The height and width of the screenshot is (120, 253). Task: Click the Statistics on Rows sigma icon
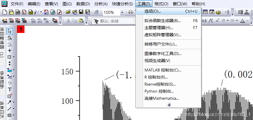click(247, 12)
